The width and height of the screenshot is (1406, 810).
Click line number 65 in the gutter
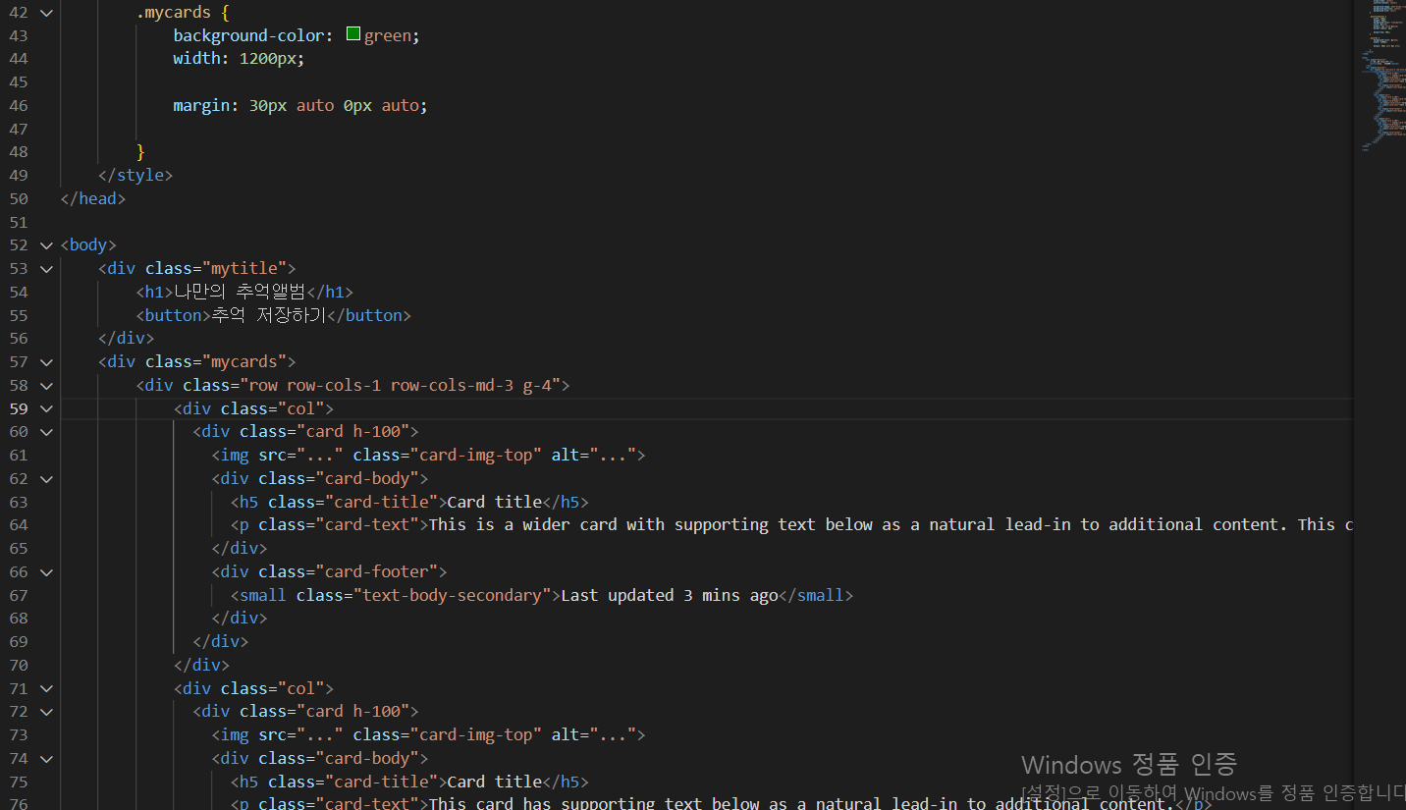click(19, 548)
